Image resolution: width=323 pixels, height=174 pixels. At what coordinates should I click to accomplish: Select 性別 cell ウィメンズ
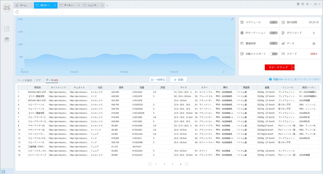(x=100, y=130)
